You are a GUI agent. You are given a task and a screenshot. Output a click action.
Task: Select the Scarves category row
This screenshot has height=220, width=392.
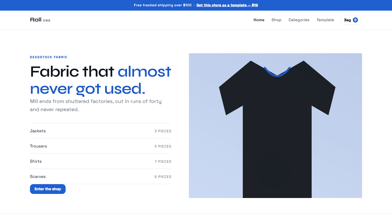[101, 177]
